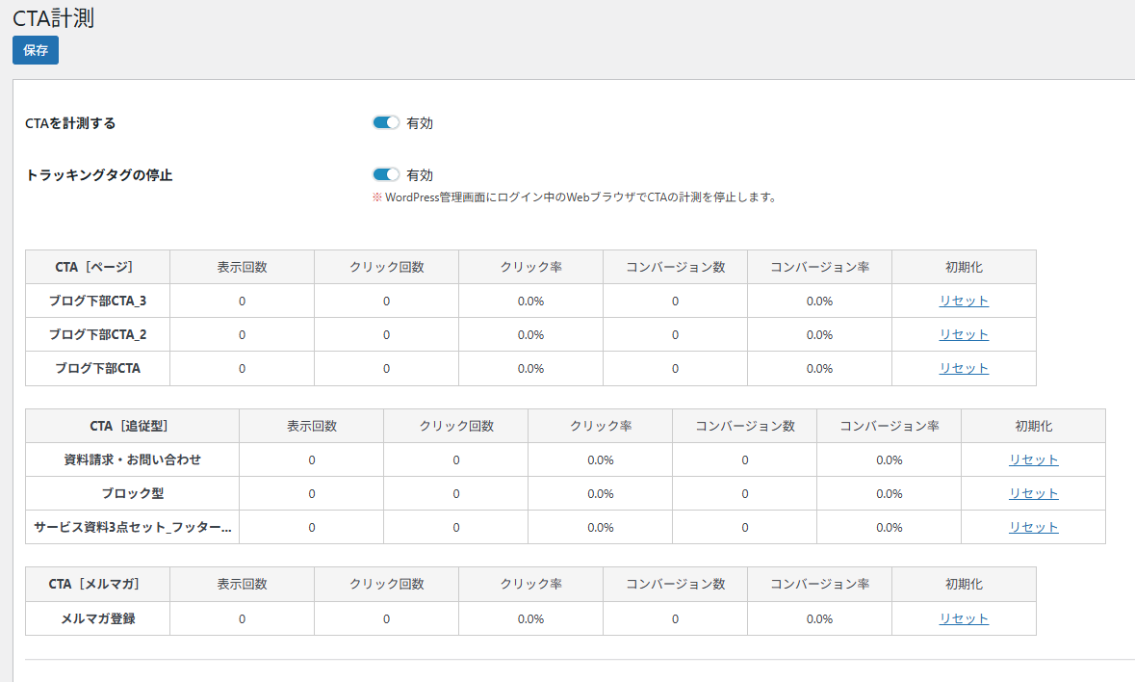Click リセット in the サービス資料3点セット row
1135x682 pixels.
[1033, 527]
